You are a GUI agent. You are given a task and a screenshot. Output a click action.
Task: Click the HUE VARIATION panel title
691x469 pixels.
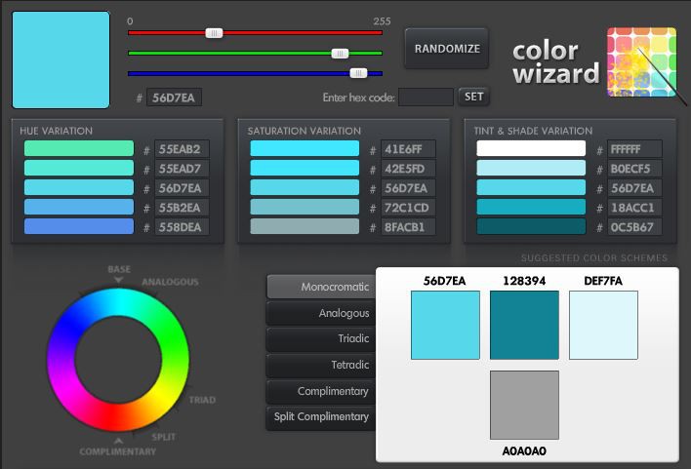[x=56, y=131]
